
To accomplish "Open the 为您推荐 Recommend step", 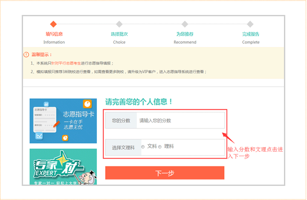I will tap(185, 38).
